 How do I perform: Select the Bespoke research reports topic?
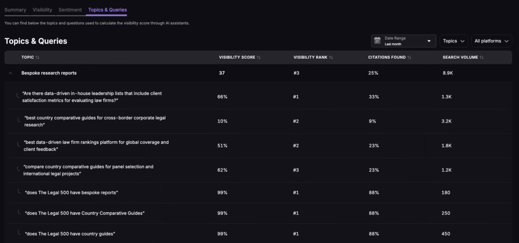[49, 73]
